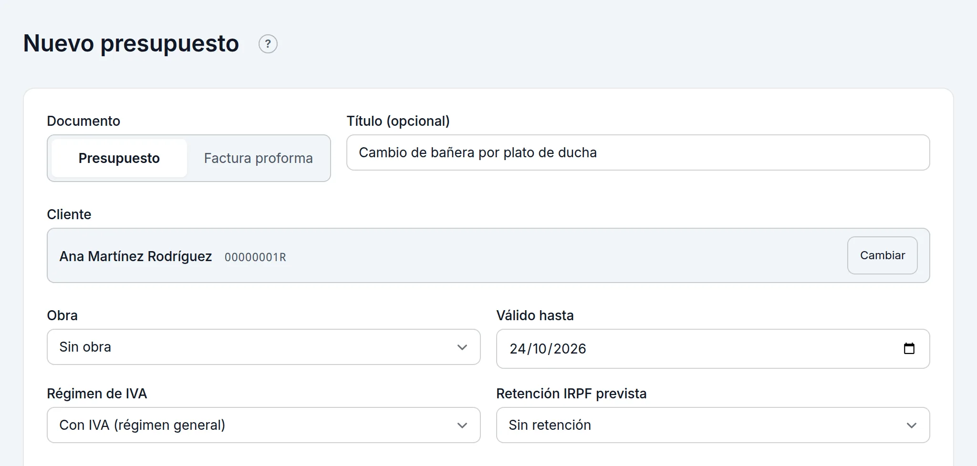Expand the Obra dropdown

[x=264, y=347]
